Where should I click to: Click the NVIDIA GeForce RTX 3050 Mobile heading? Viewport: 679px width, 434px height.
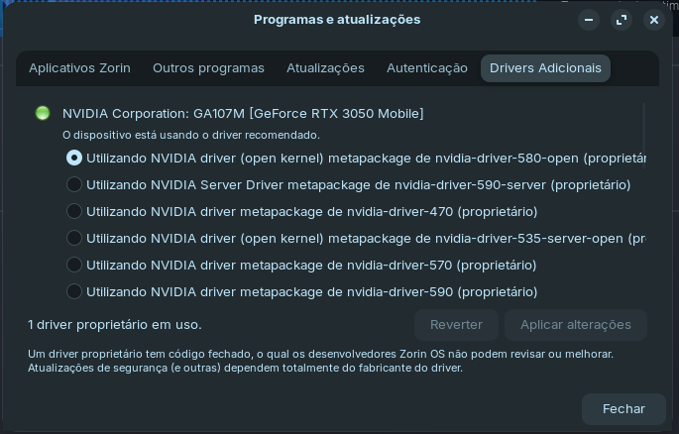click(x=243, y=113)
